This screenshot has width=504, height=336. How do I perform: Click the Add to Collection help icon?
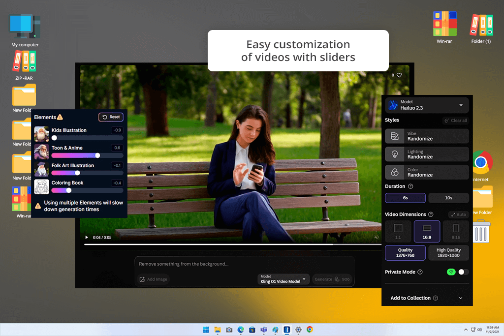436,298
